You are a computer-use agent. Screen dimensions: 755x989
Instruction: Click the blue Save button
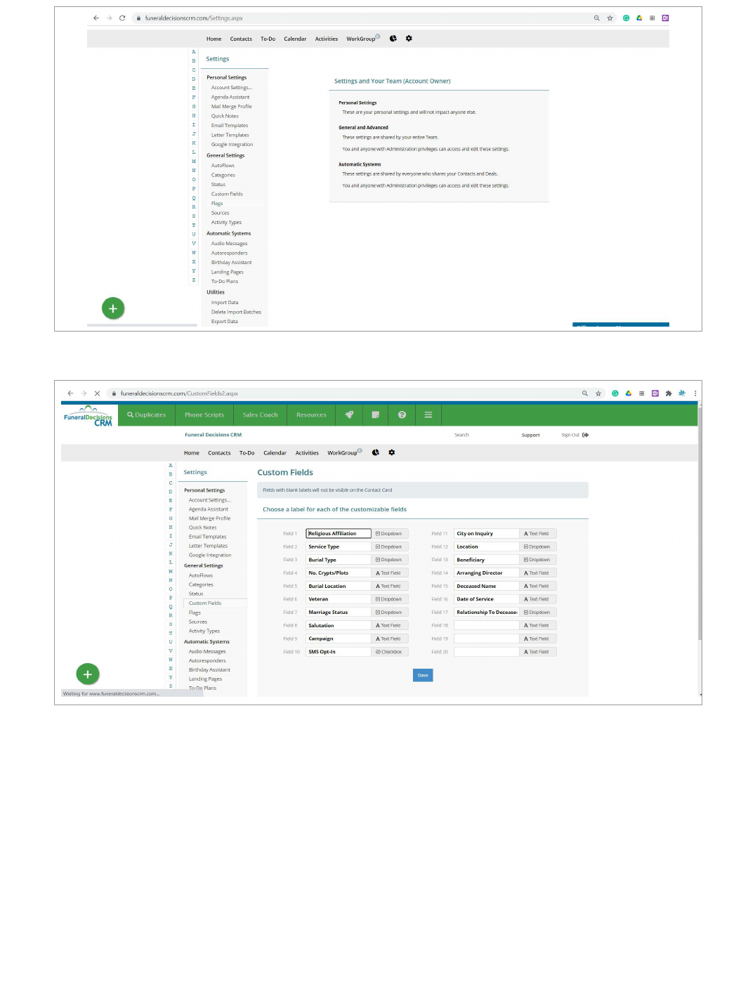[x=423, y=675]
